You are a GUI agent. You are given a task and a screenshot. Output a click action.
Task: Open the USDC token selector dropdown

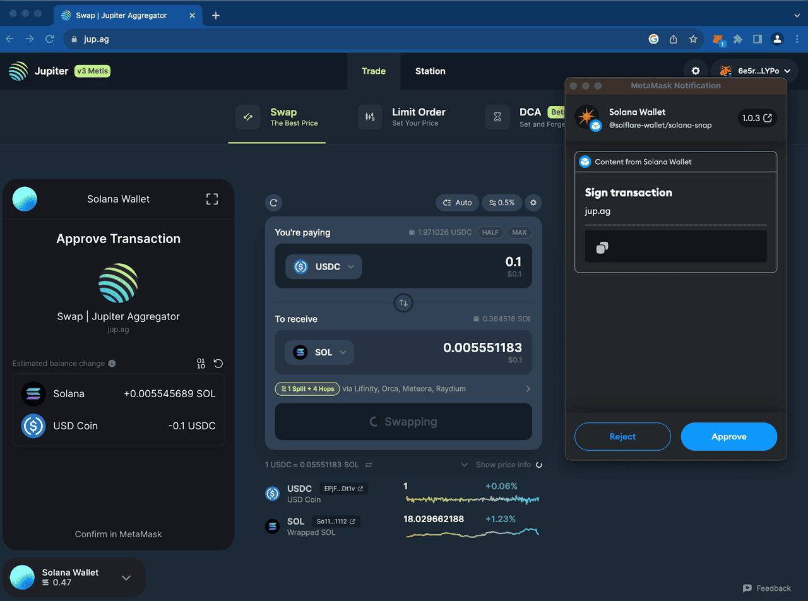[x=324, y=266]
